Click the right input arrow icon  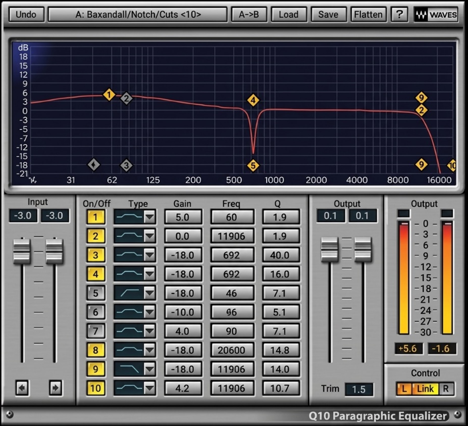pos(56,388)
